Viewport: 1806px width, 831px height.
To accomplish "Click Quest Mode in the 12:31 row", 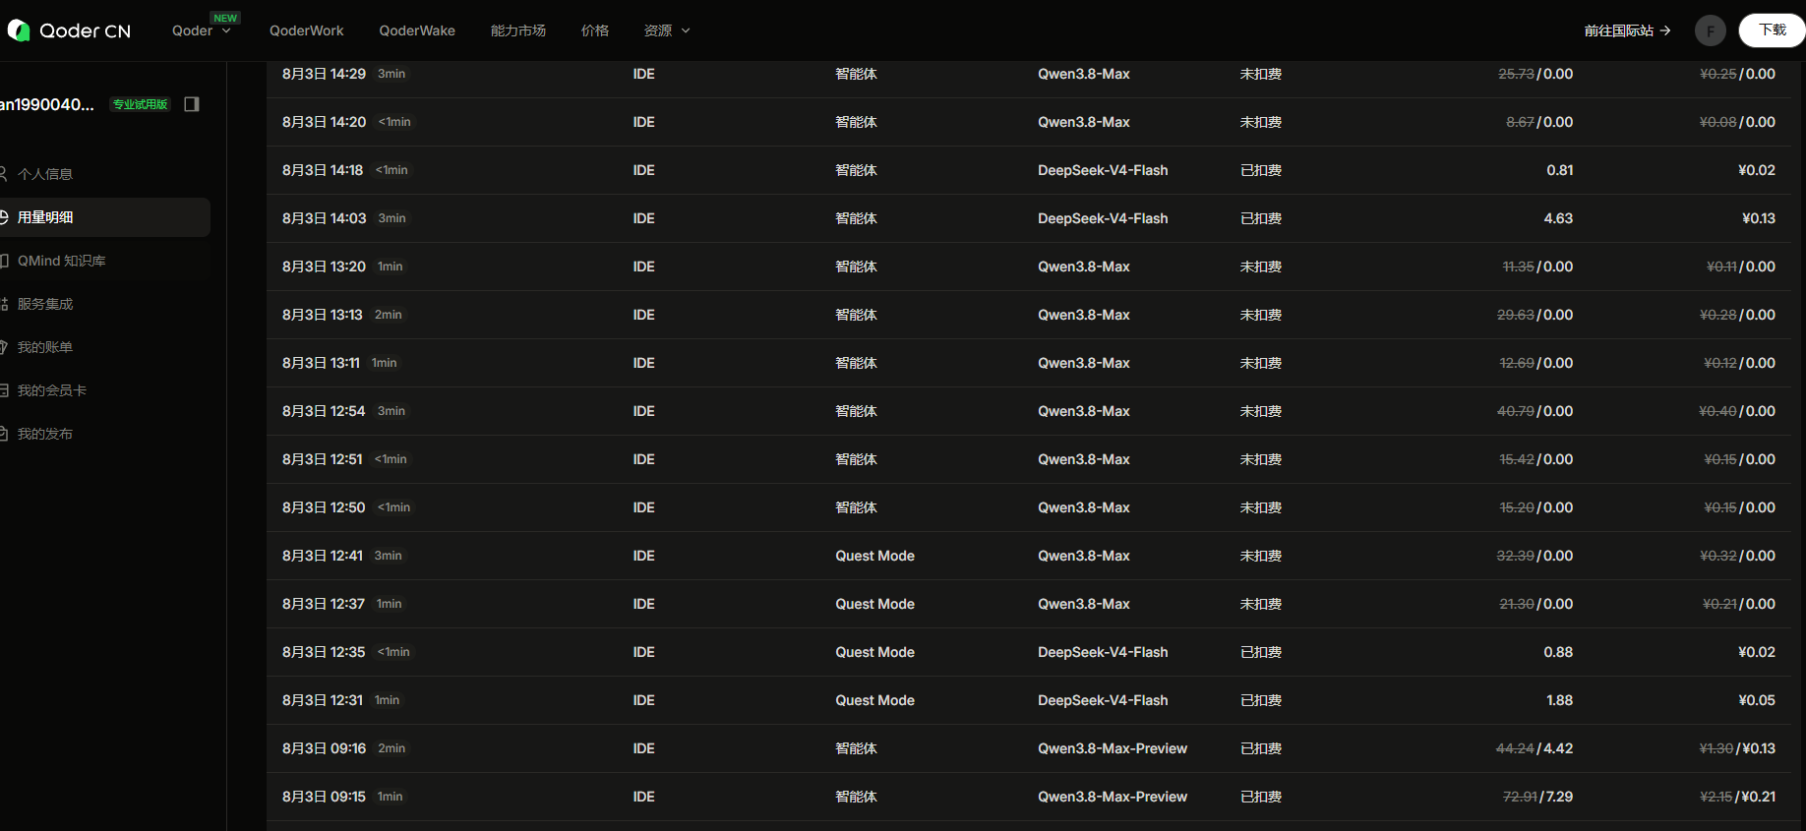I will click(x=875, y=700).
